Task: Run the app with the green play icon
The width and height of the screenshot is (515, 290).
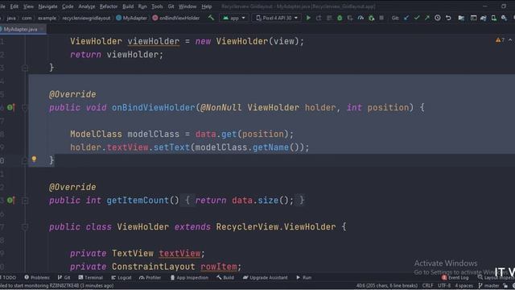Action: (x=308, y=18)
